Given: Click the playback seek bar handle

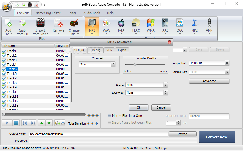Looking at the screenshot, I should click(4, 114).
